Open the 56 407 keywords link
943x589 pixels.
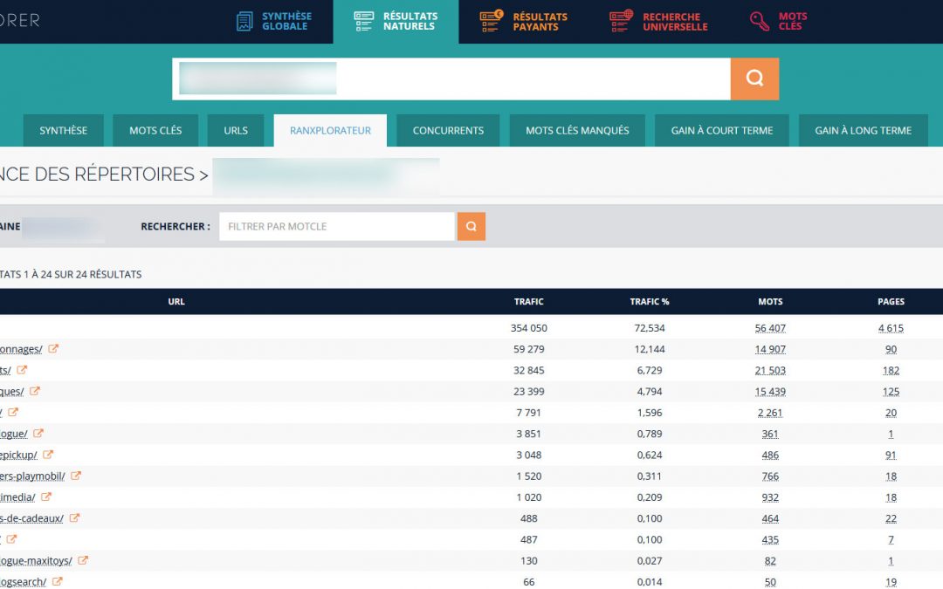(x=770, y=328)
